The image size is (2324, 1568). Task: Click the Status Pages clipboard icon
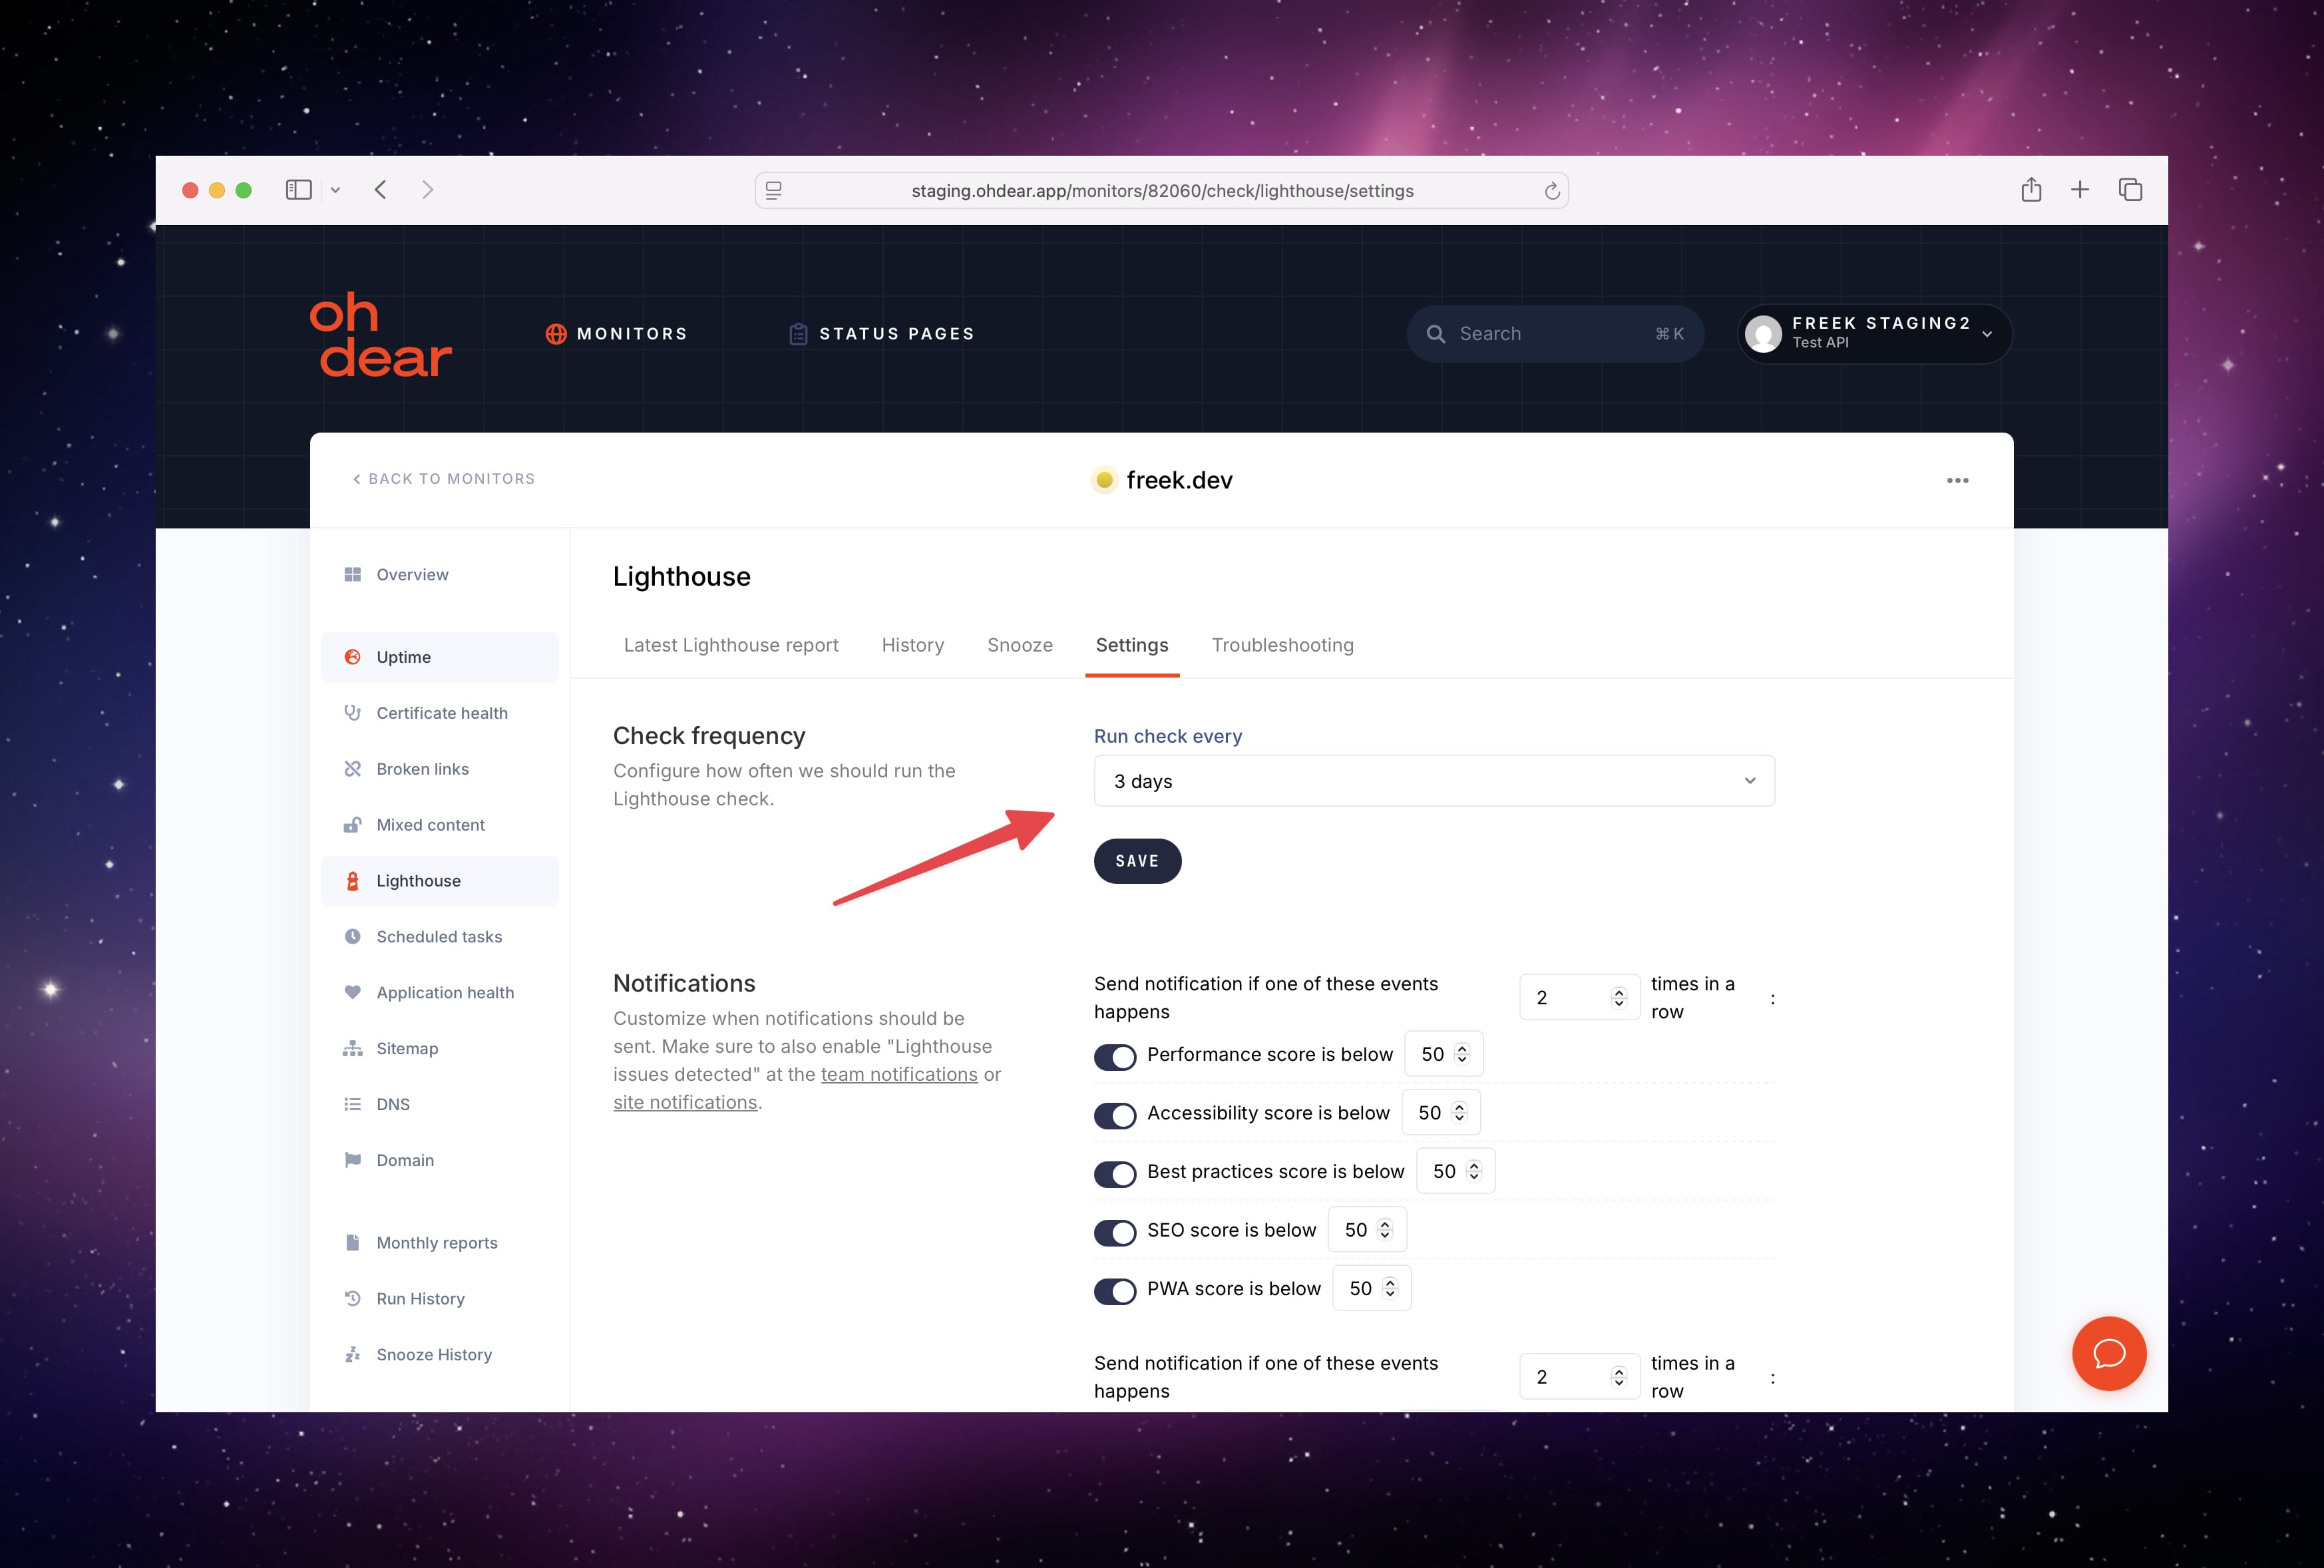pos(798,334)
